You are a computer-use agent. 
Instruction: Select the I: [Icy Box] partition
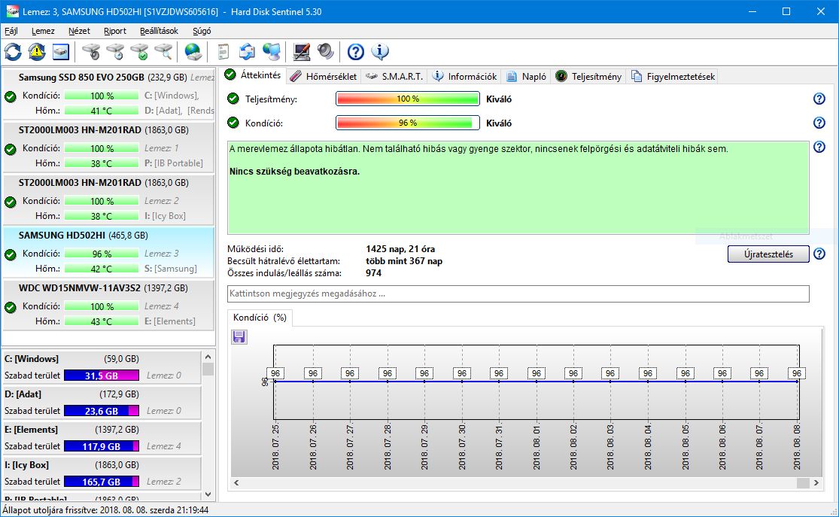pyautogui.click(x=101, y=473)
